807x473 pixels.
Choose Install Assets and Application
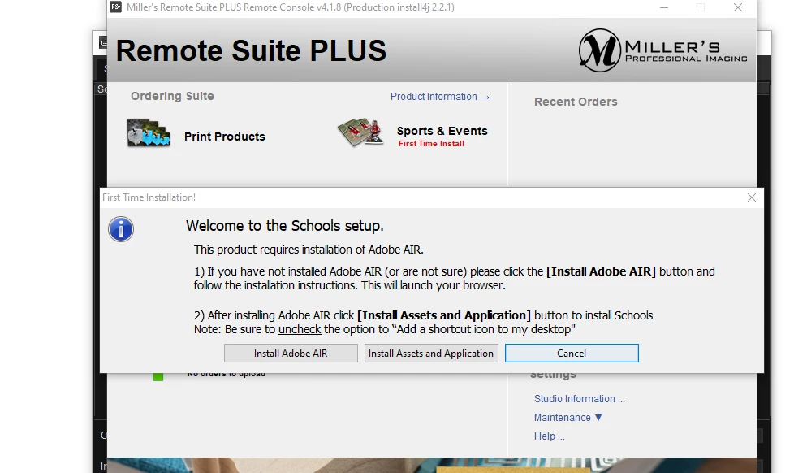tap(431, 353)
